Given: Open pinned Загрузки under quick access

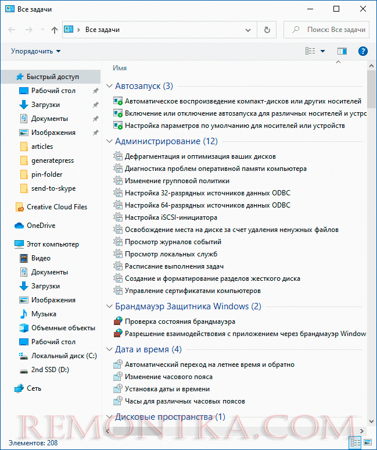Looking at the screenshot, I should click(45, 105).
